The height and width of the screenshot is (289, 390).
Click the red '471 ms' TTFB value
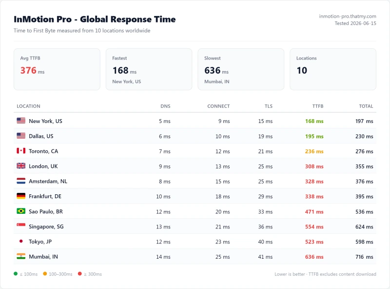click(314, 212)
